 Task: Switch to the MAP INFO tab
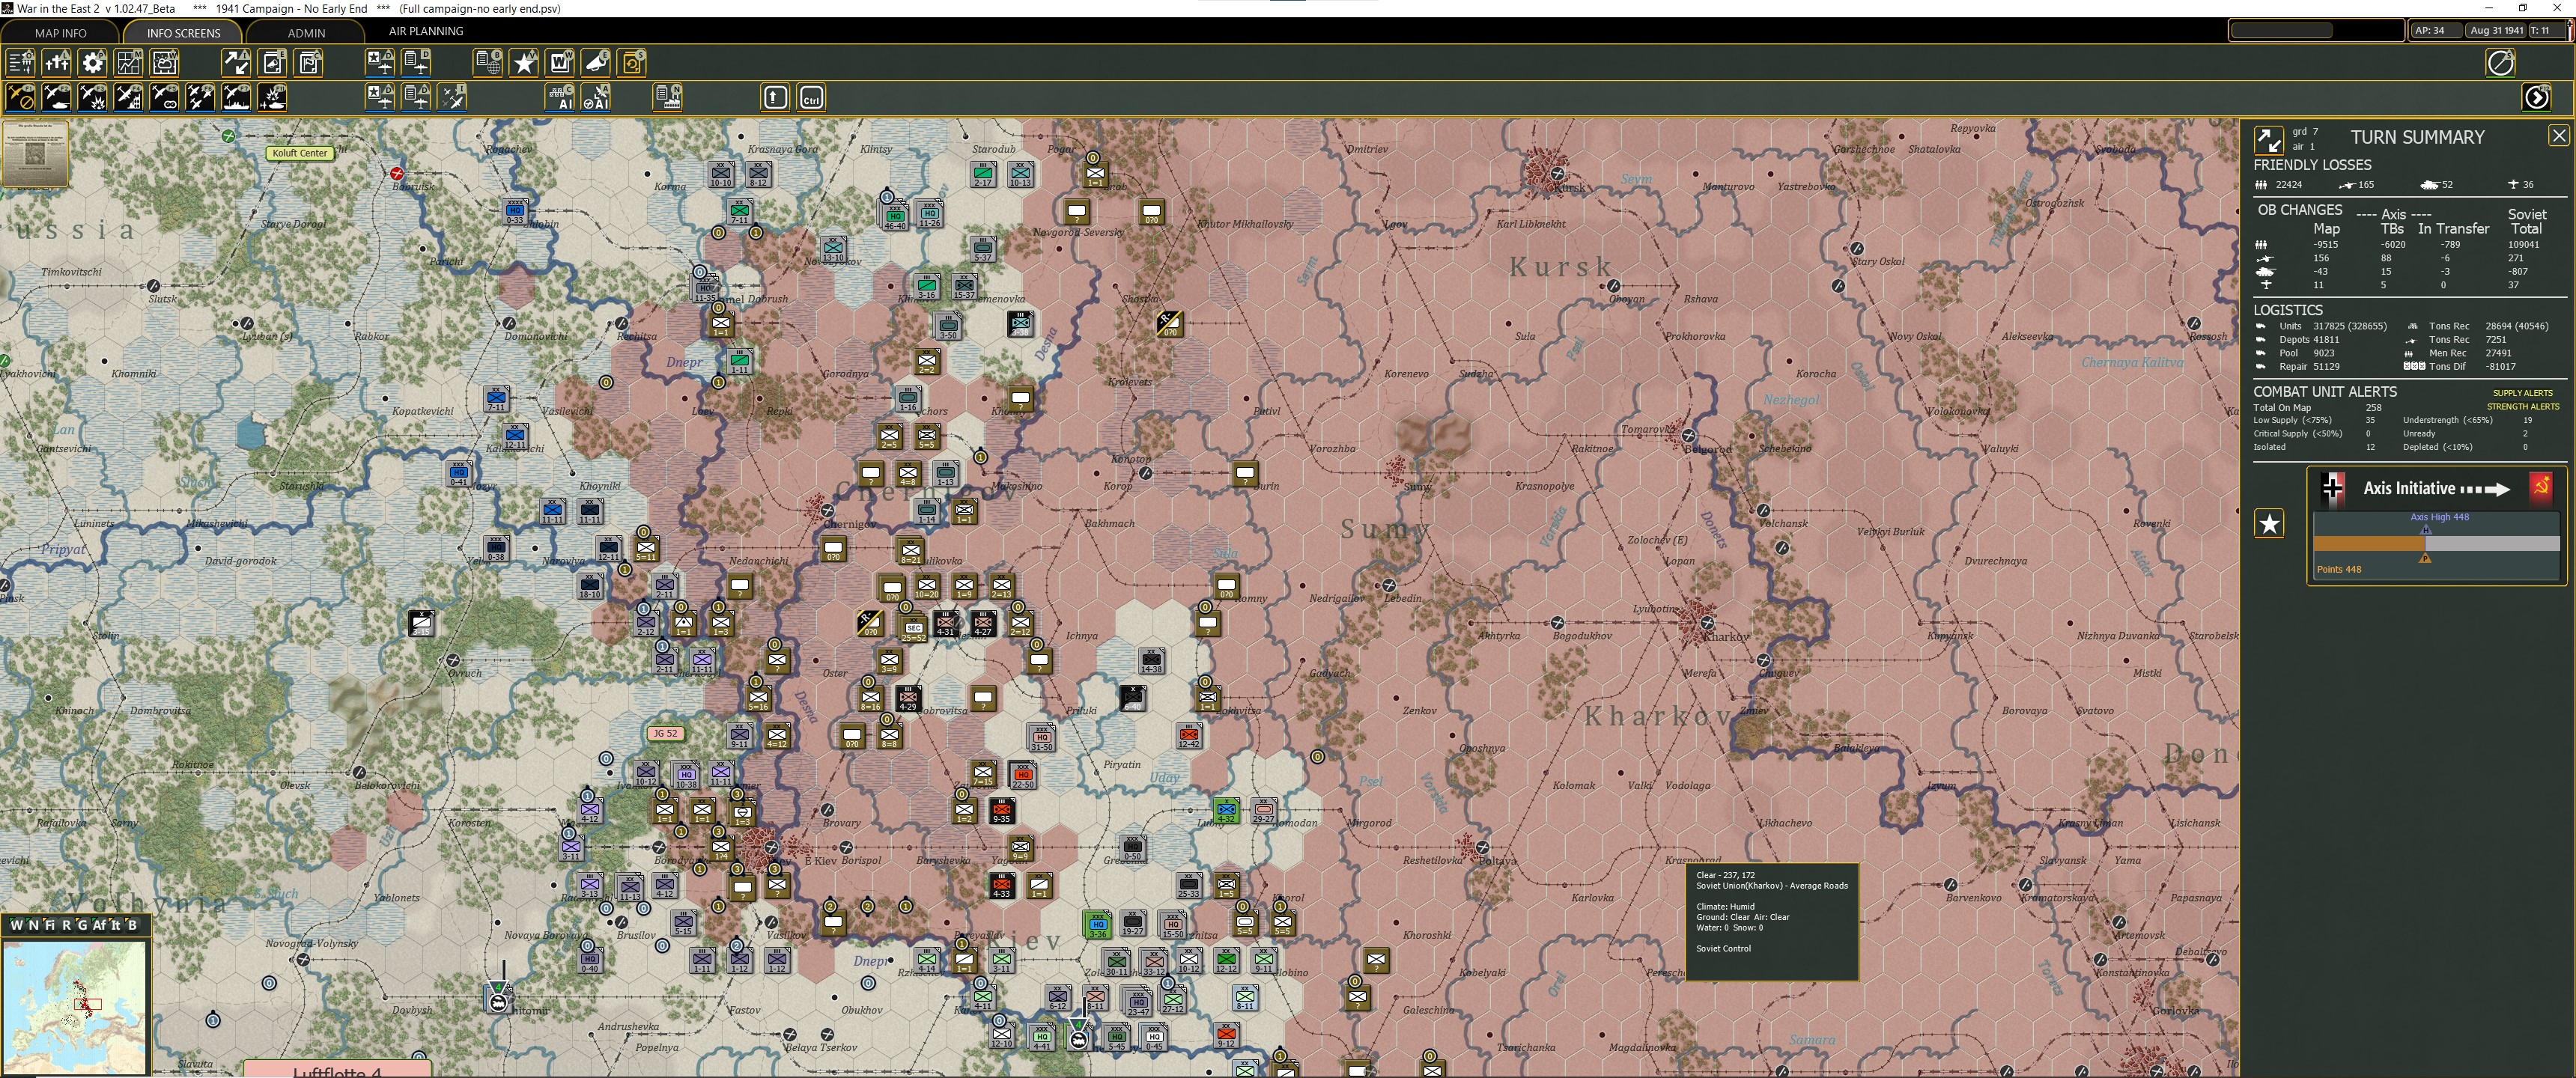pos(60,32)
